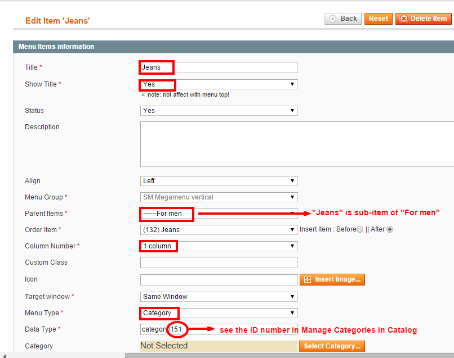Click the Icon path input field
Screen dimensions: 454x358
click(x=219, y=280)
